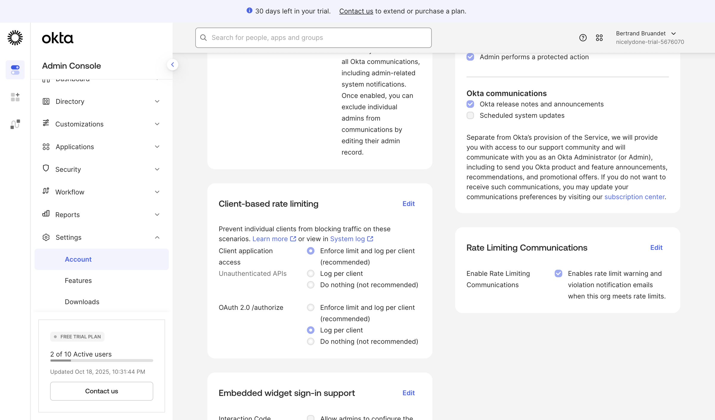
Task: Expand the Security menu chevron
Action: tap(157, 169)
